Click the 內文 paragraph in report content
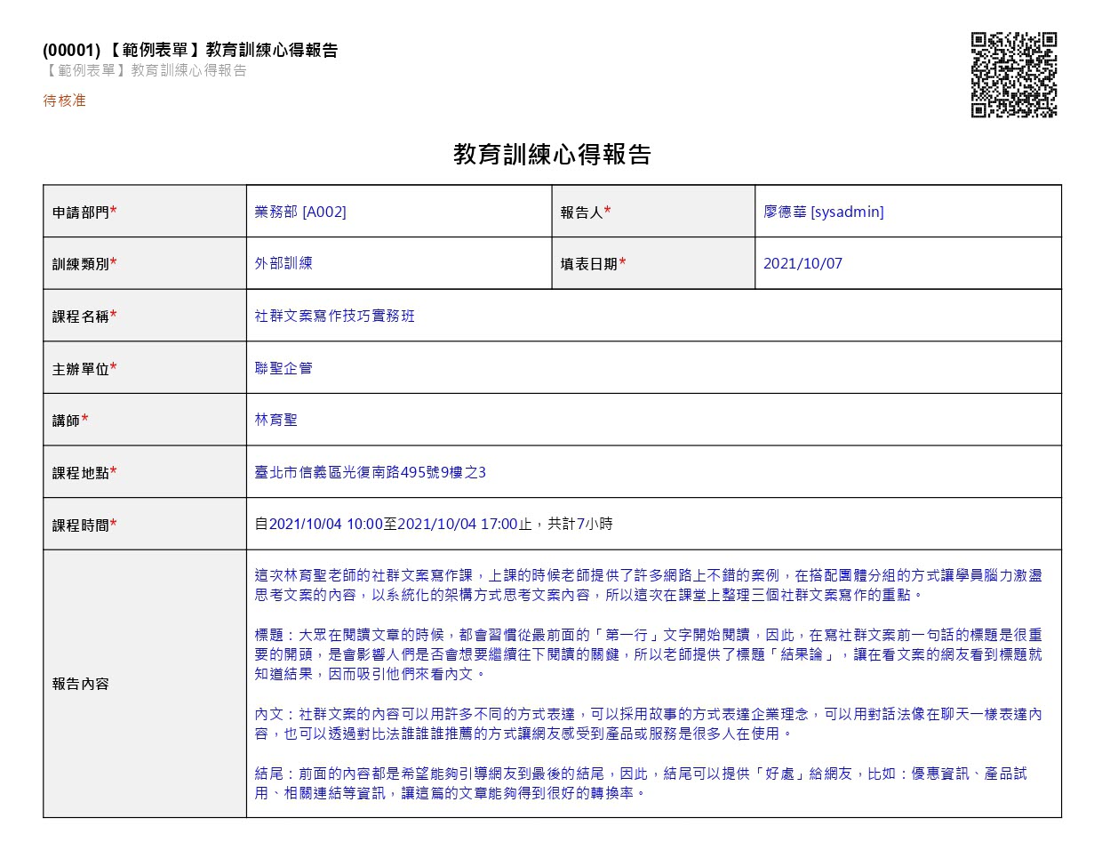1102x850 pixels. (x=648, y=724)
